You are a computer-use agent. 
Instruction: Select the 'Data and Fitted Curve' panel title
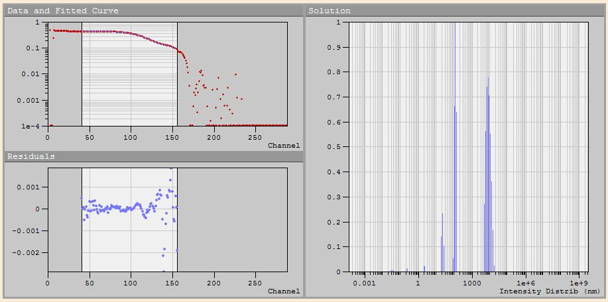pyautogui.click(x=63, y=11)
